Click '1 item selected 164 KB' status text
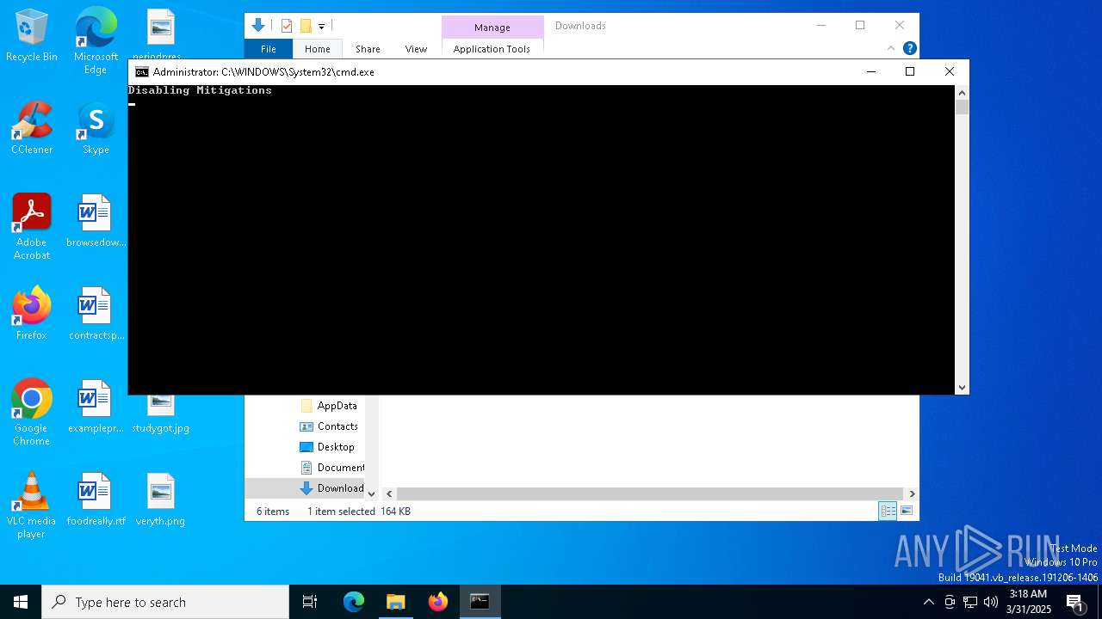 pyautogui.click(x=359, y=512)
